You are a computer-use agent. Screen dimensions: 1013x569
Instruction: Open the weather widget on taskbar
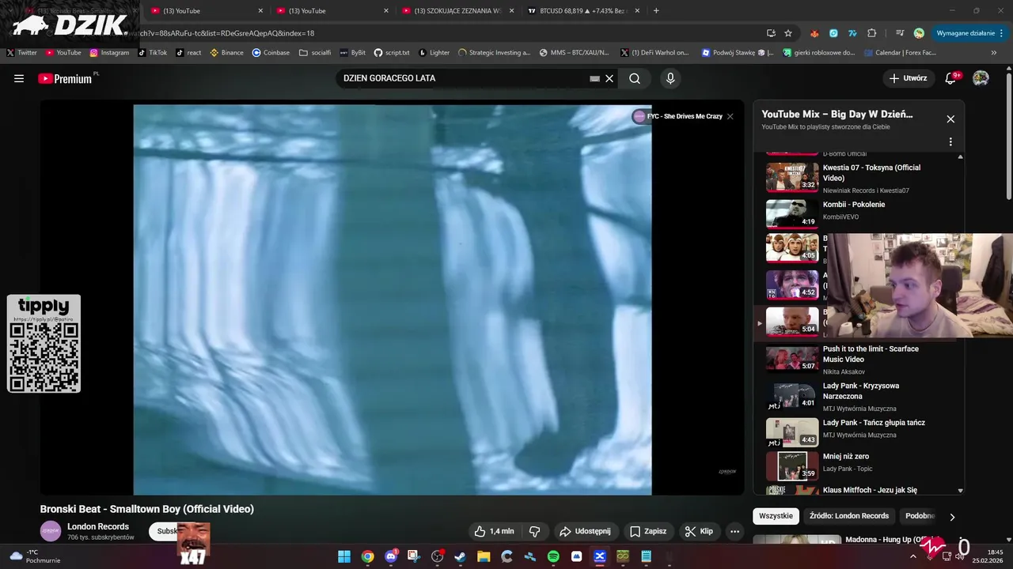[x=35, y=556]
